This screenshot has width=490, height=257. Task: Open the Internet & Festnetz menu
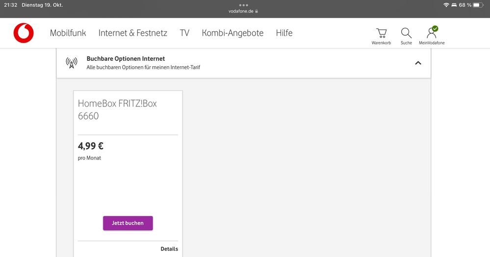pyautogui.click(x=132, y=33)
